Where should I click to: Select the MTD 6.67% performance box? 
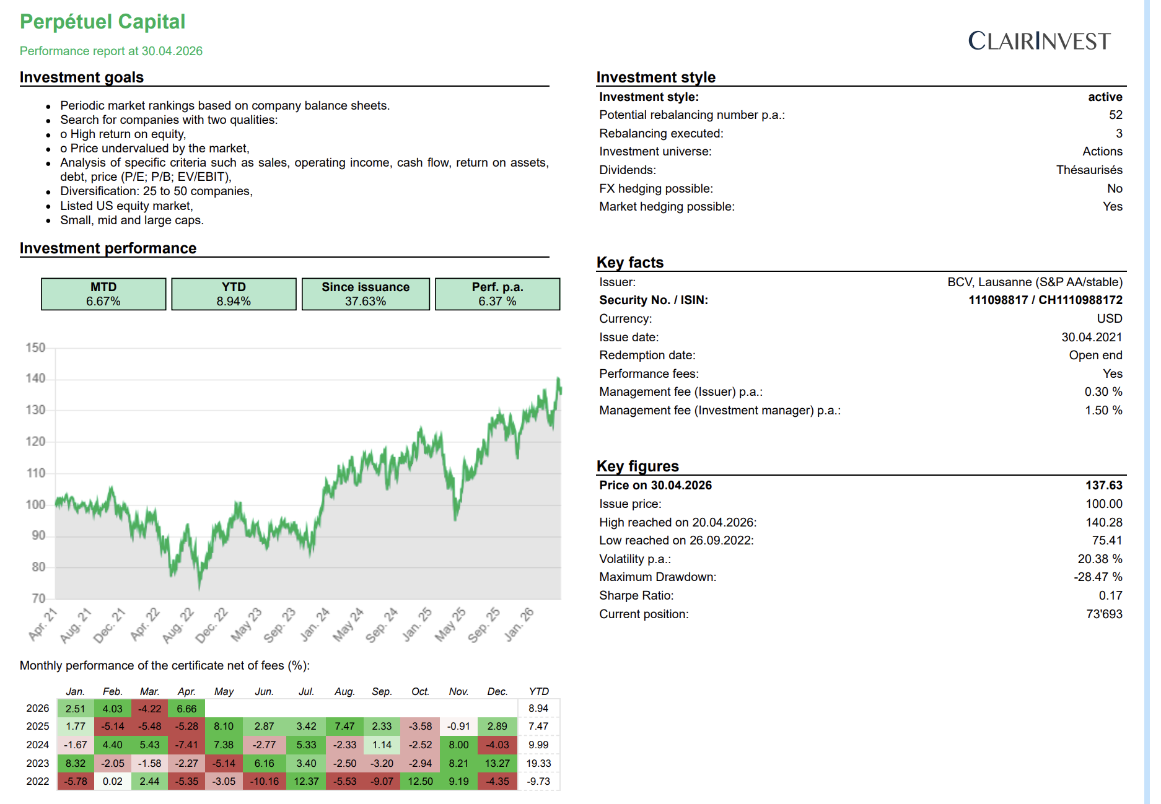click(103, 294)
